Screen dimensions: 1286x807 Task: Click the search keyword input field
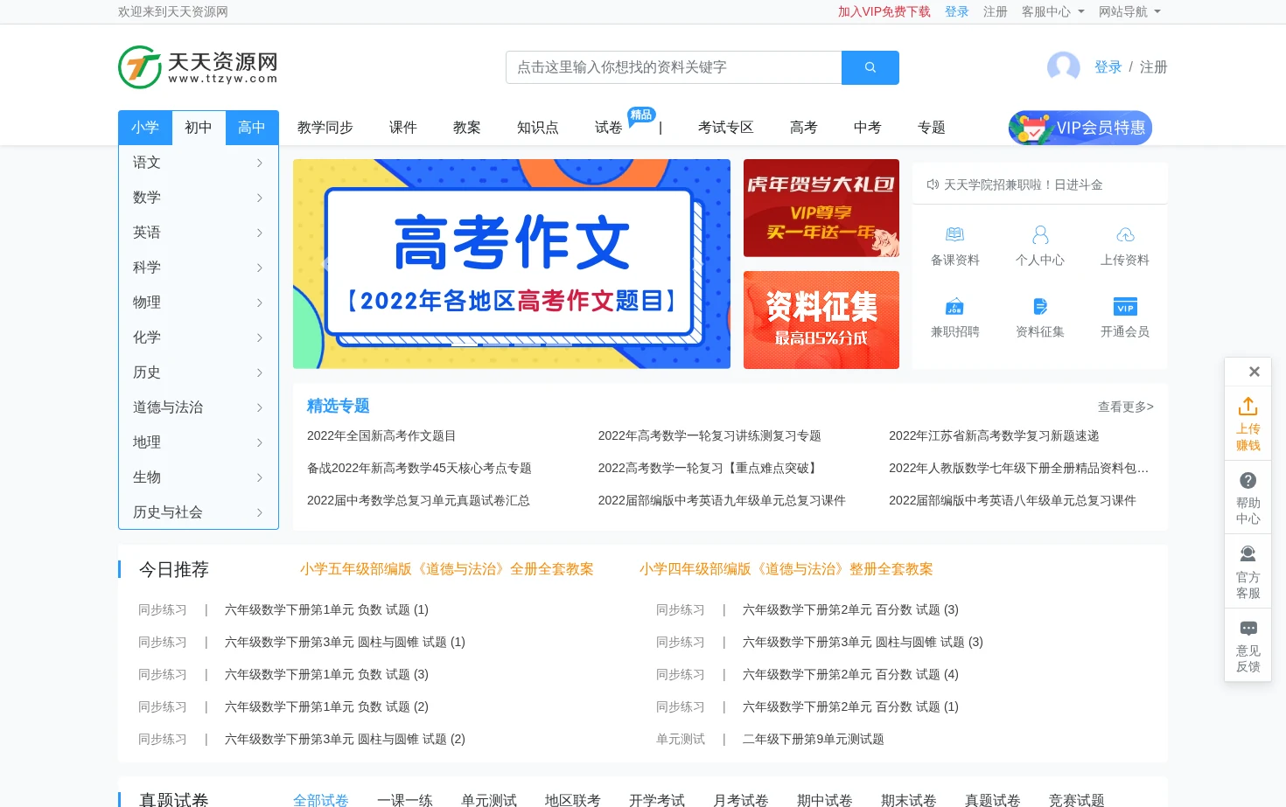(674, 67)
